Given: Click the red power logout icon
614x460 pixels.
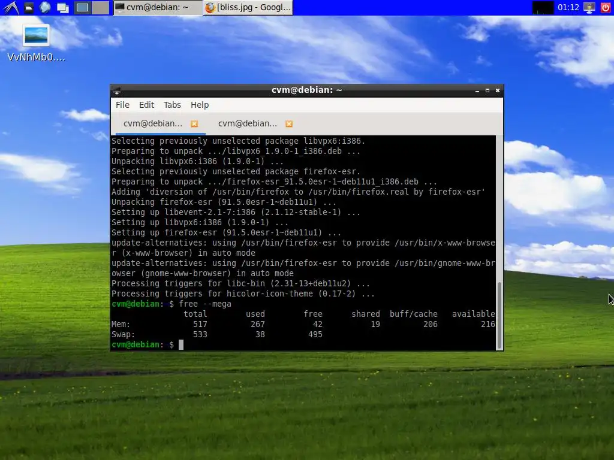Looking at the screenshot, I should tap(606, 7).
